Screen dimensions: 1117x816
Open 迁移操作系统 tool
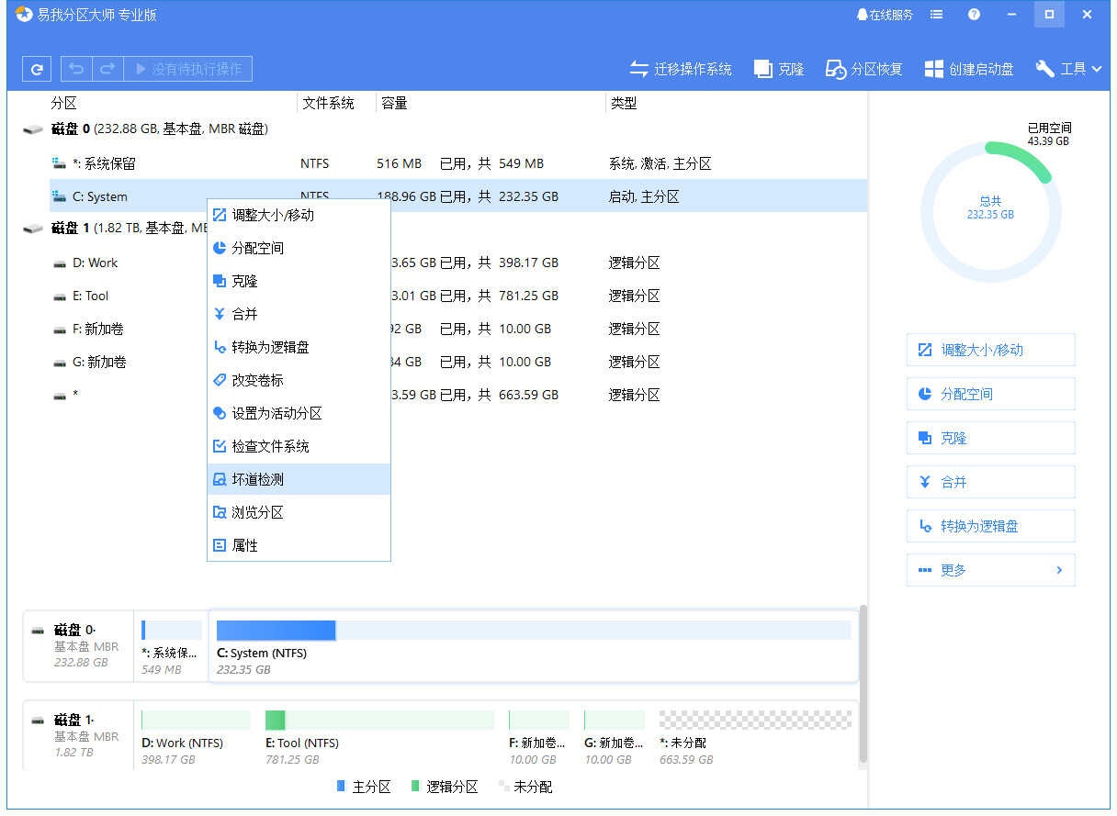(x=681, y=69)
